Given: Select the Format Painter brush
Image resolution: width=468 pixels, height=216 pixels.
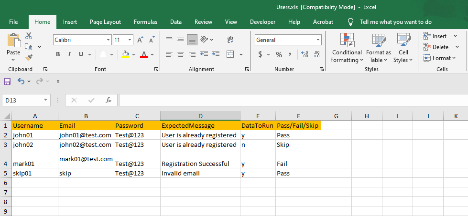Looking at the screenshot, I should [x=29, y=57].
